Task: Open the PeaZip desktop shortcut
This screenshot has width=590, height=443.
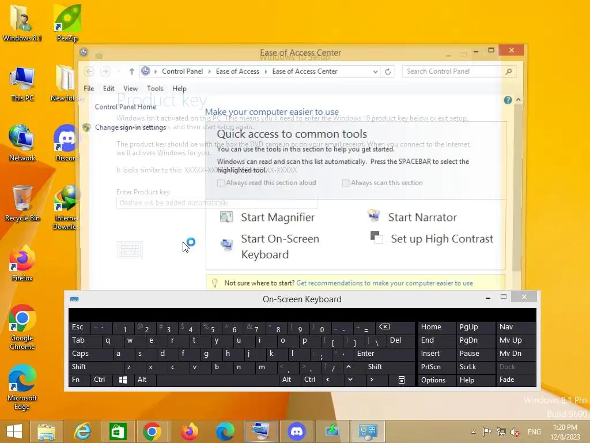Action: pyautogui.click(x=67, y=22)
